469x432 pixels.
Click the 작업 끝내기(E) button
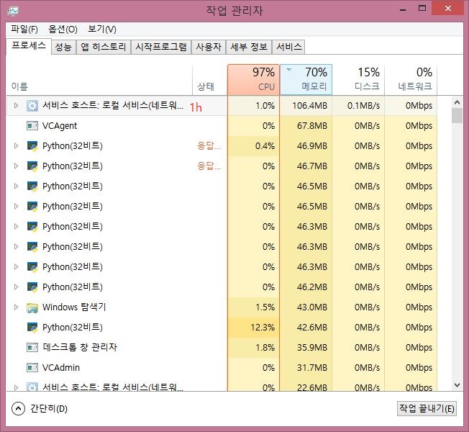427,409
